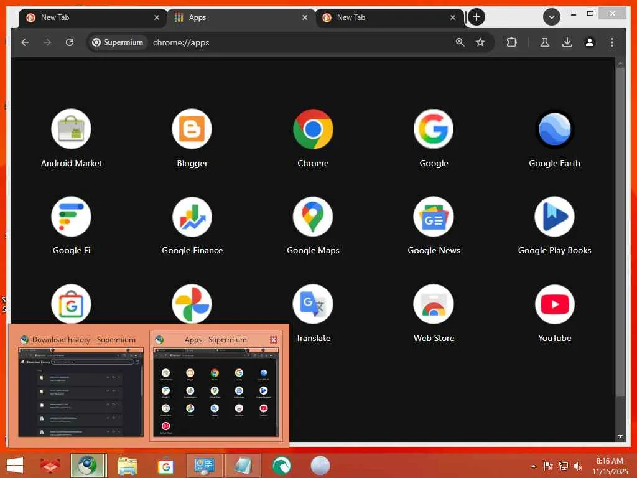637x478 pixels.
Task: Reload the current page
Action: pyautogui.click(x=70, y=42)
